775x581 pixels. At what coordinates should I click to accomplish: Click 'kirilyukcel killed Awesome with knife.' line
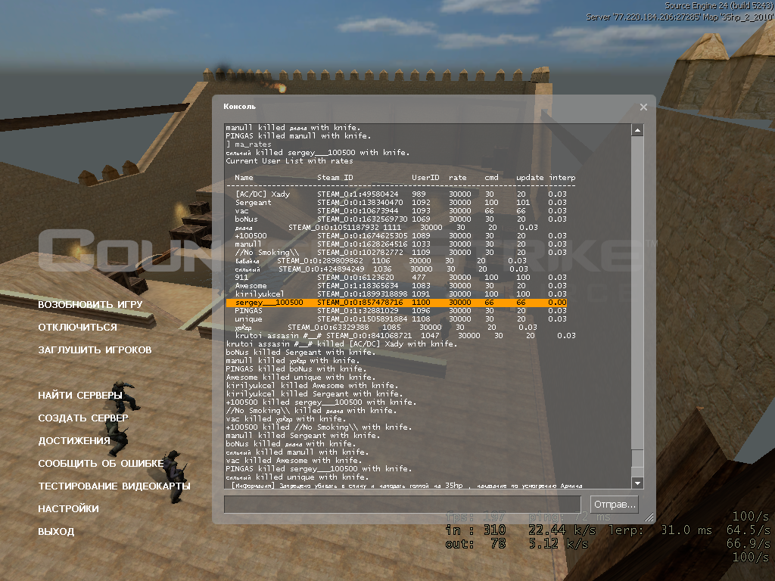pyautogui.click(x=312, y=385)
